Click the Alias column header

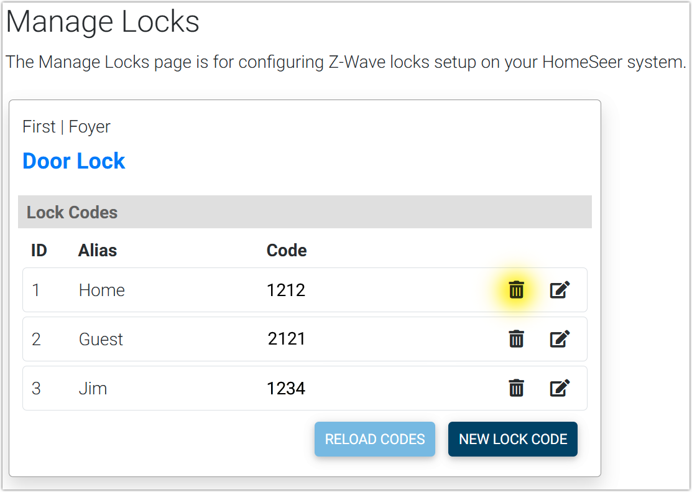pyautogui.click(x=98, y=251)
